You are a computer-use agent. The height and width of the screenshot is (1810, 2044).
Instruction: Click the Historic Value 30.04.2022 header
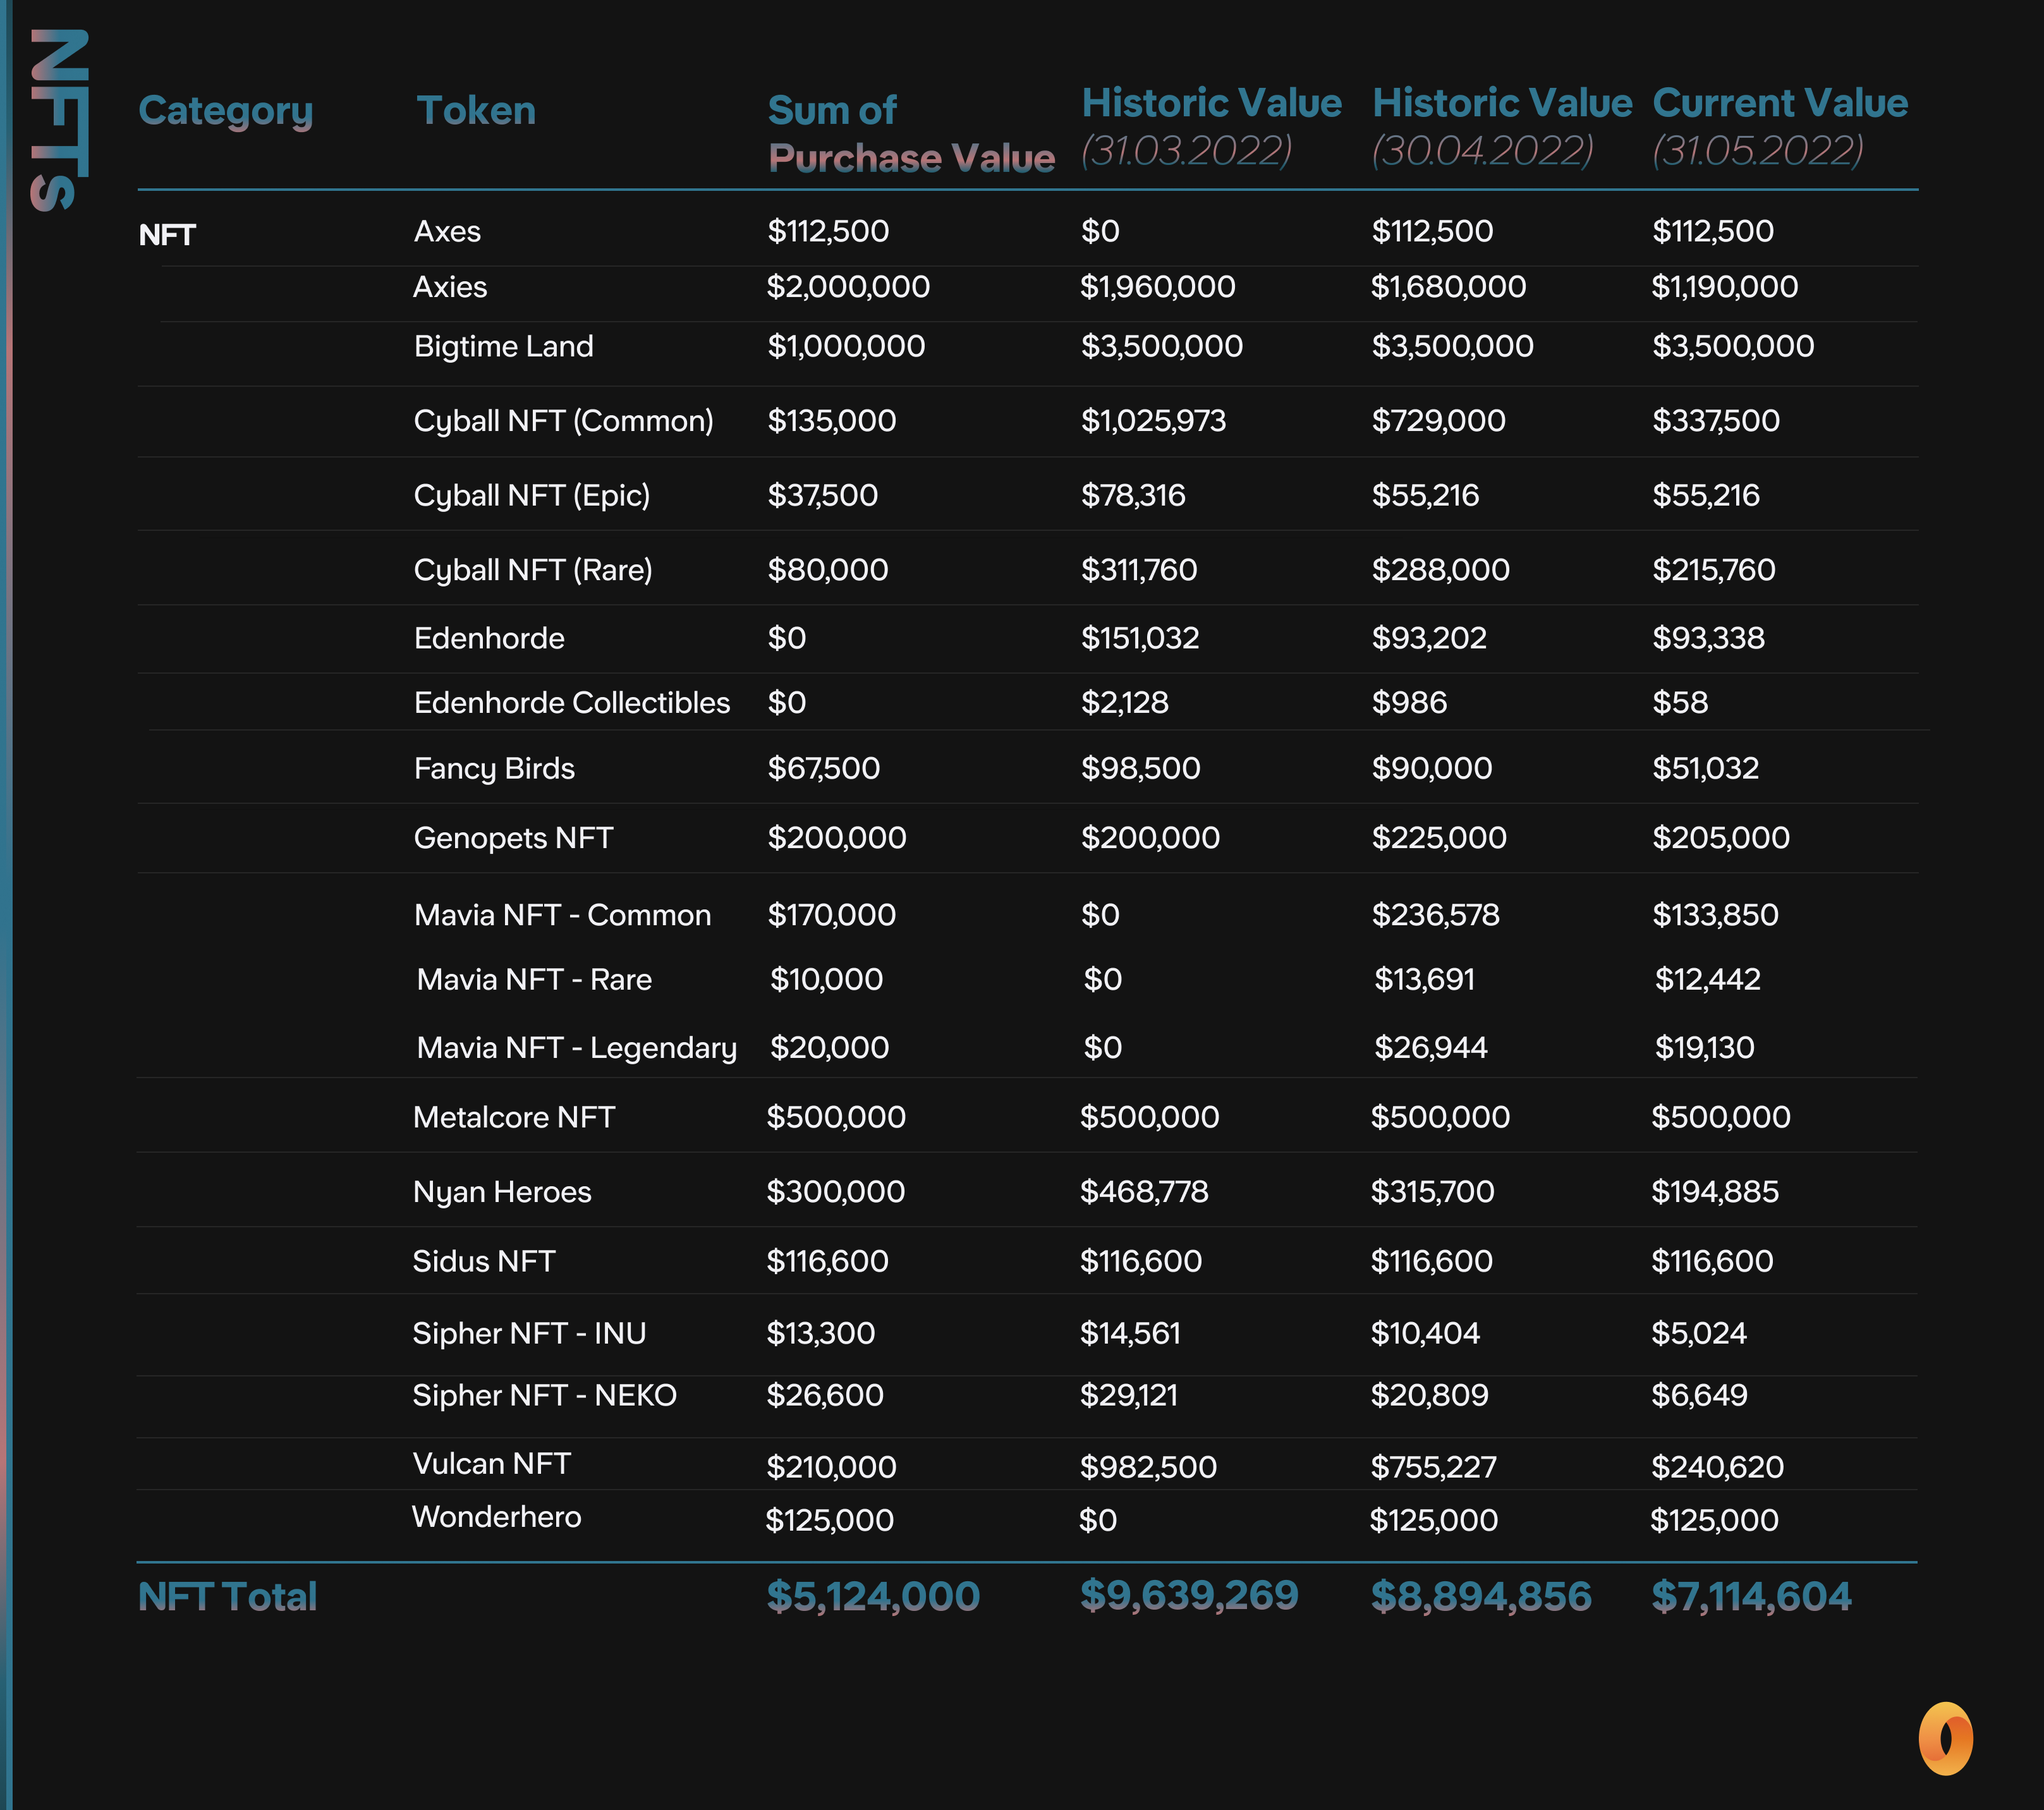(x=1502, y=127)
